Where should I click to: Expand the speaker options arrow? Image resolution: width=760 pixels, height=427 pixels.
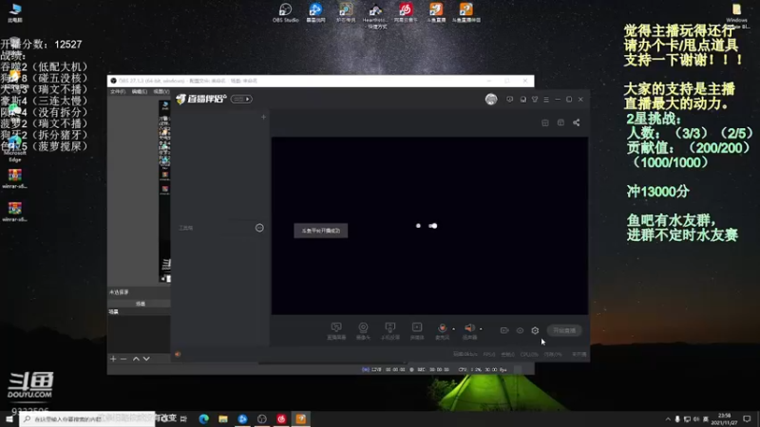point(481,329)
